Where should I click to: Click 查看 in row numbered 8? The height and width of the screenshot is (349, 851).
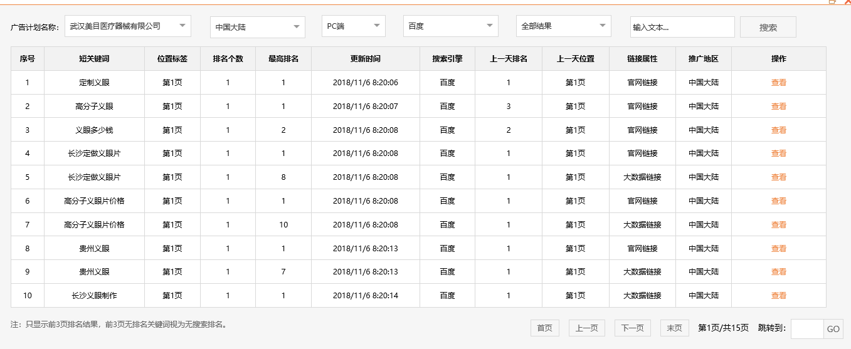[x=779, y=249]
